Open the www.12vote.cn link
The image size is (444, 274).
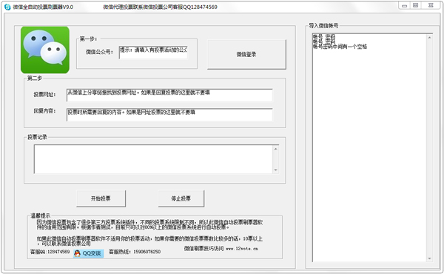tap(242, 249)
